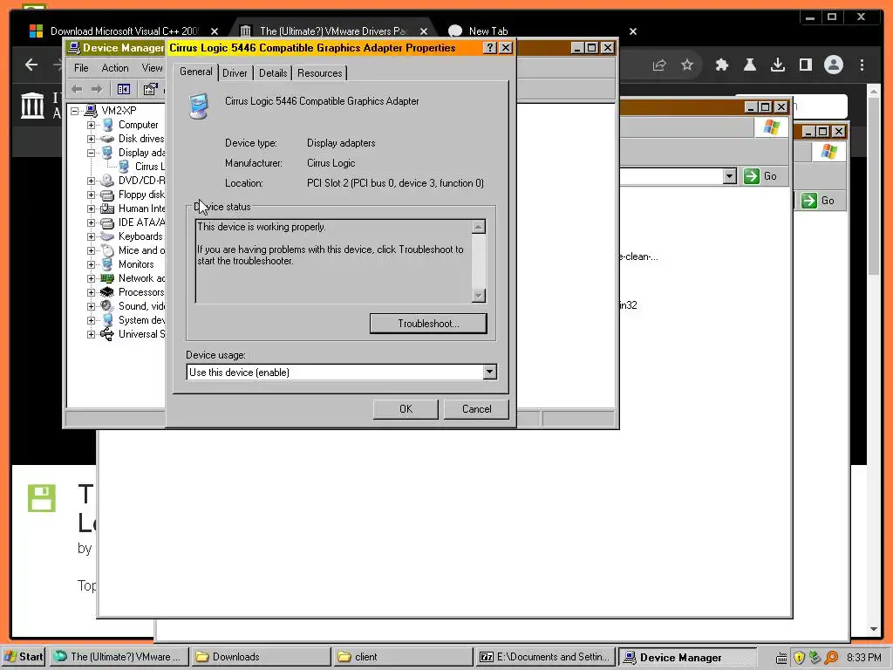Click the context help question mark button
The width and height of the screenshot is (893, 670).
[490, 48]
